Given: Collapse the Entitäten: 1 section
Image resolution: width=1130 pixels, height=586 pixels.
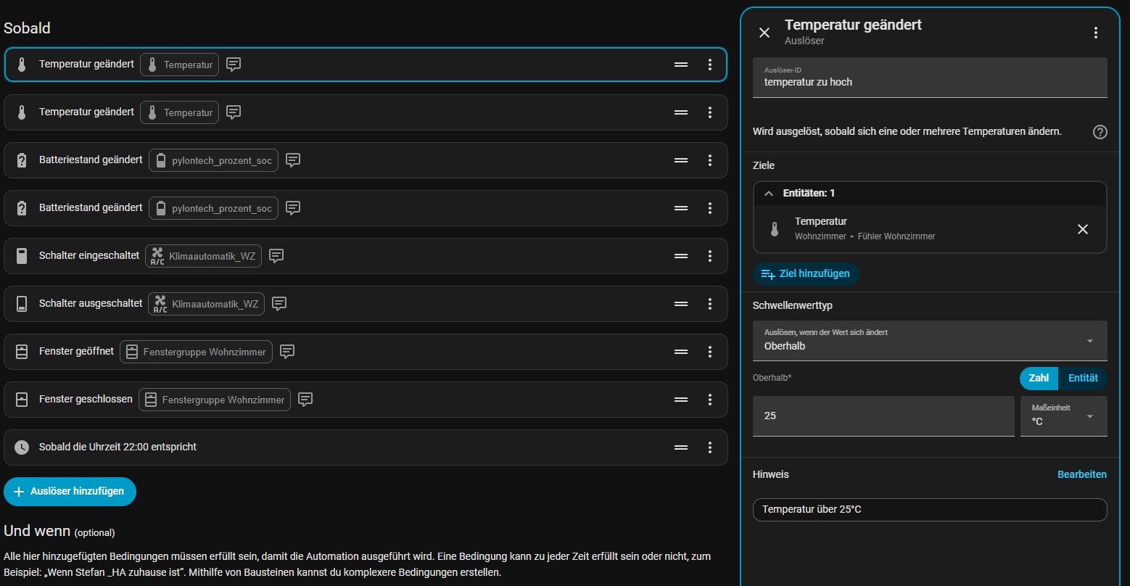Looking at the screenshot, I should 930,193.
